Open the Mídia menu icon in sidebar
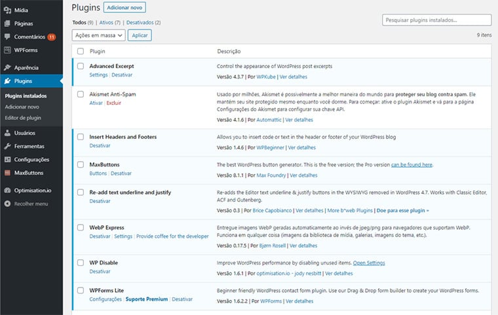Viewport: 498px width, 315px height. pyautogui.click(x=7, y=10)
